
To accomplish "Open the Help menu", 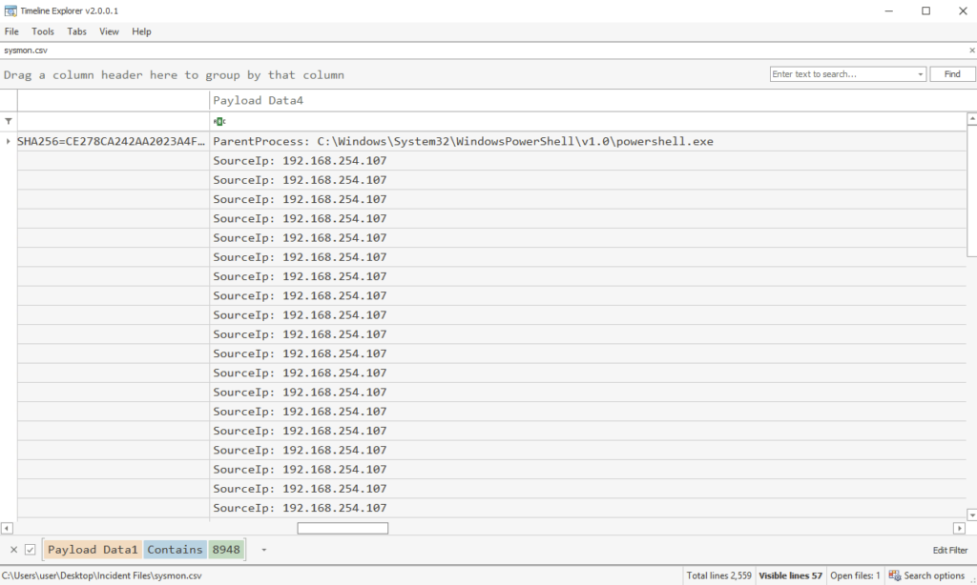I will coord(141,31).
